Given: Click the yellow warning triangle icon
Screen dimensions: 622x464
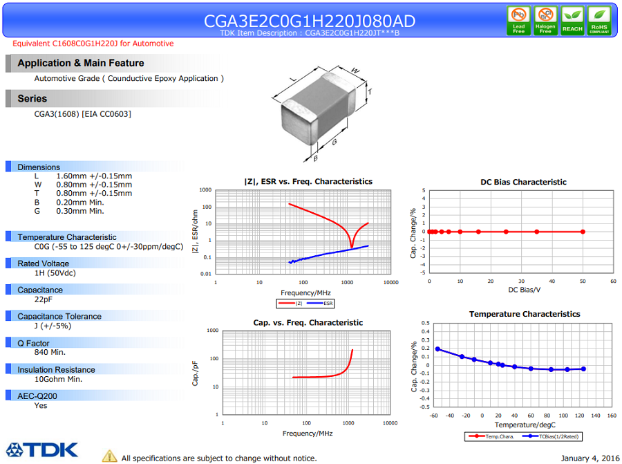Looking at the screenshot, I should point(109,456).
